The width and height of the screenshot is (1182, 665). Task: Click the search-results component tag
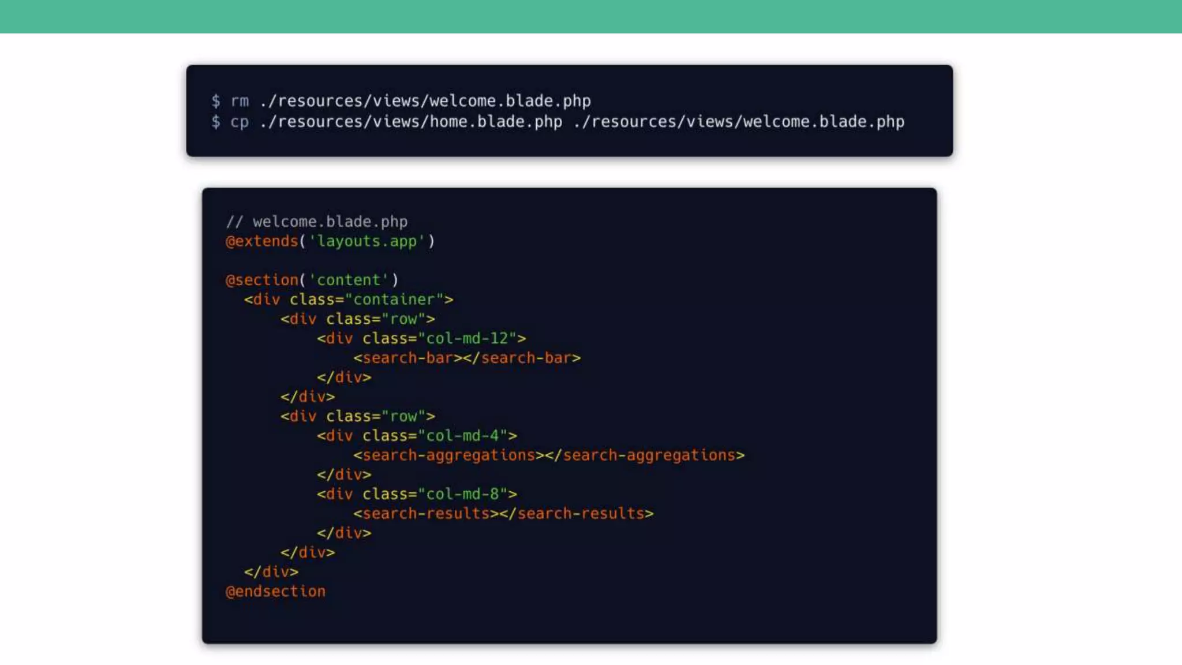pyautogui.click(x=426, y=514)
